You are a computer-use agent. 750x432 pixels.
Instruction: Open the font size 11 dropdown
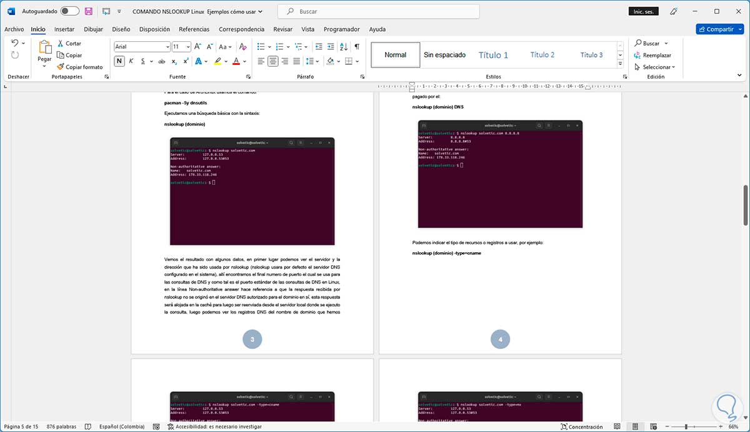click(187, 47)
